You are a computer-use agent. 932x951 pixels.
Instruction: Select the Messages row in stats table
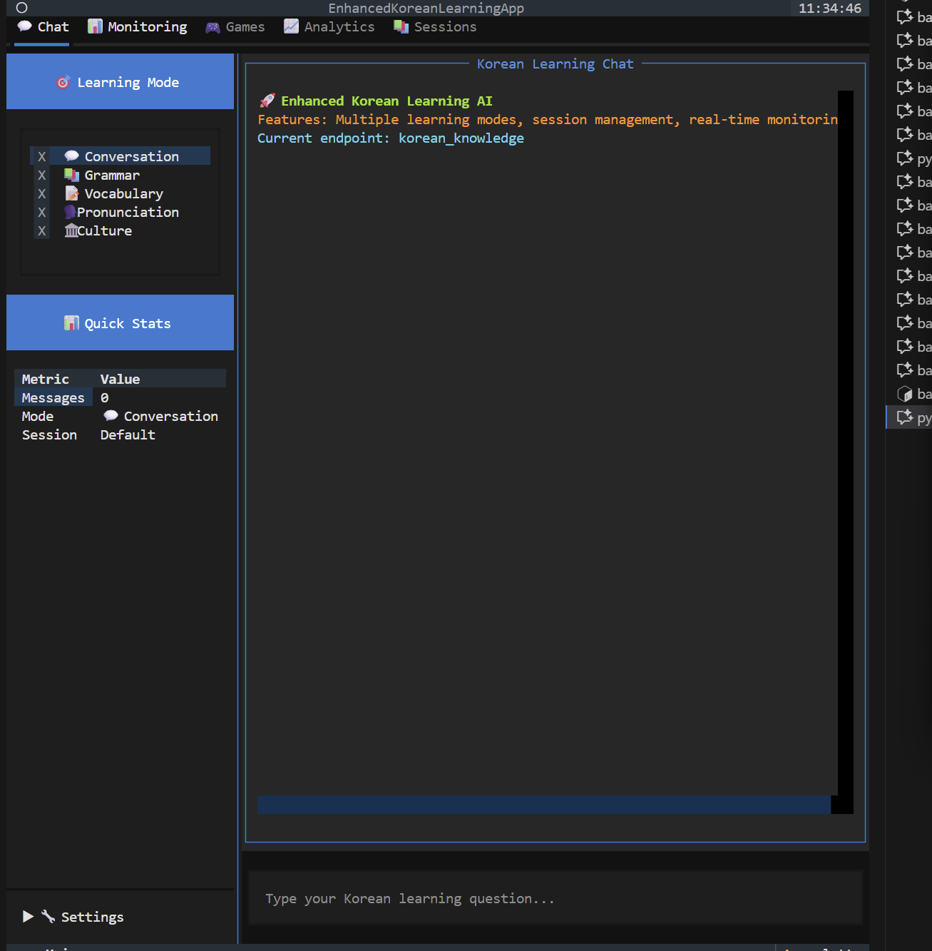(x=53, y=397)
